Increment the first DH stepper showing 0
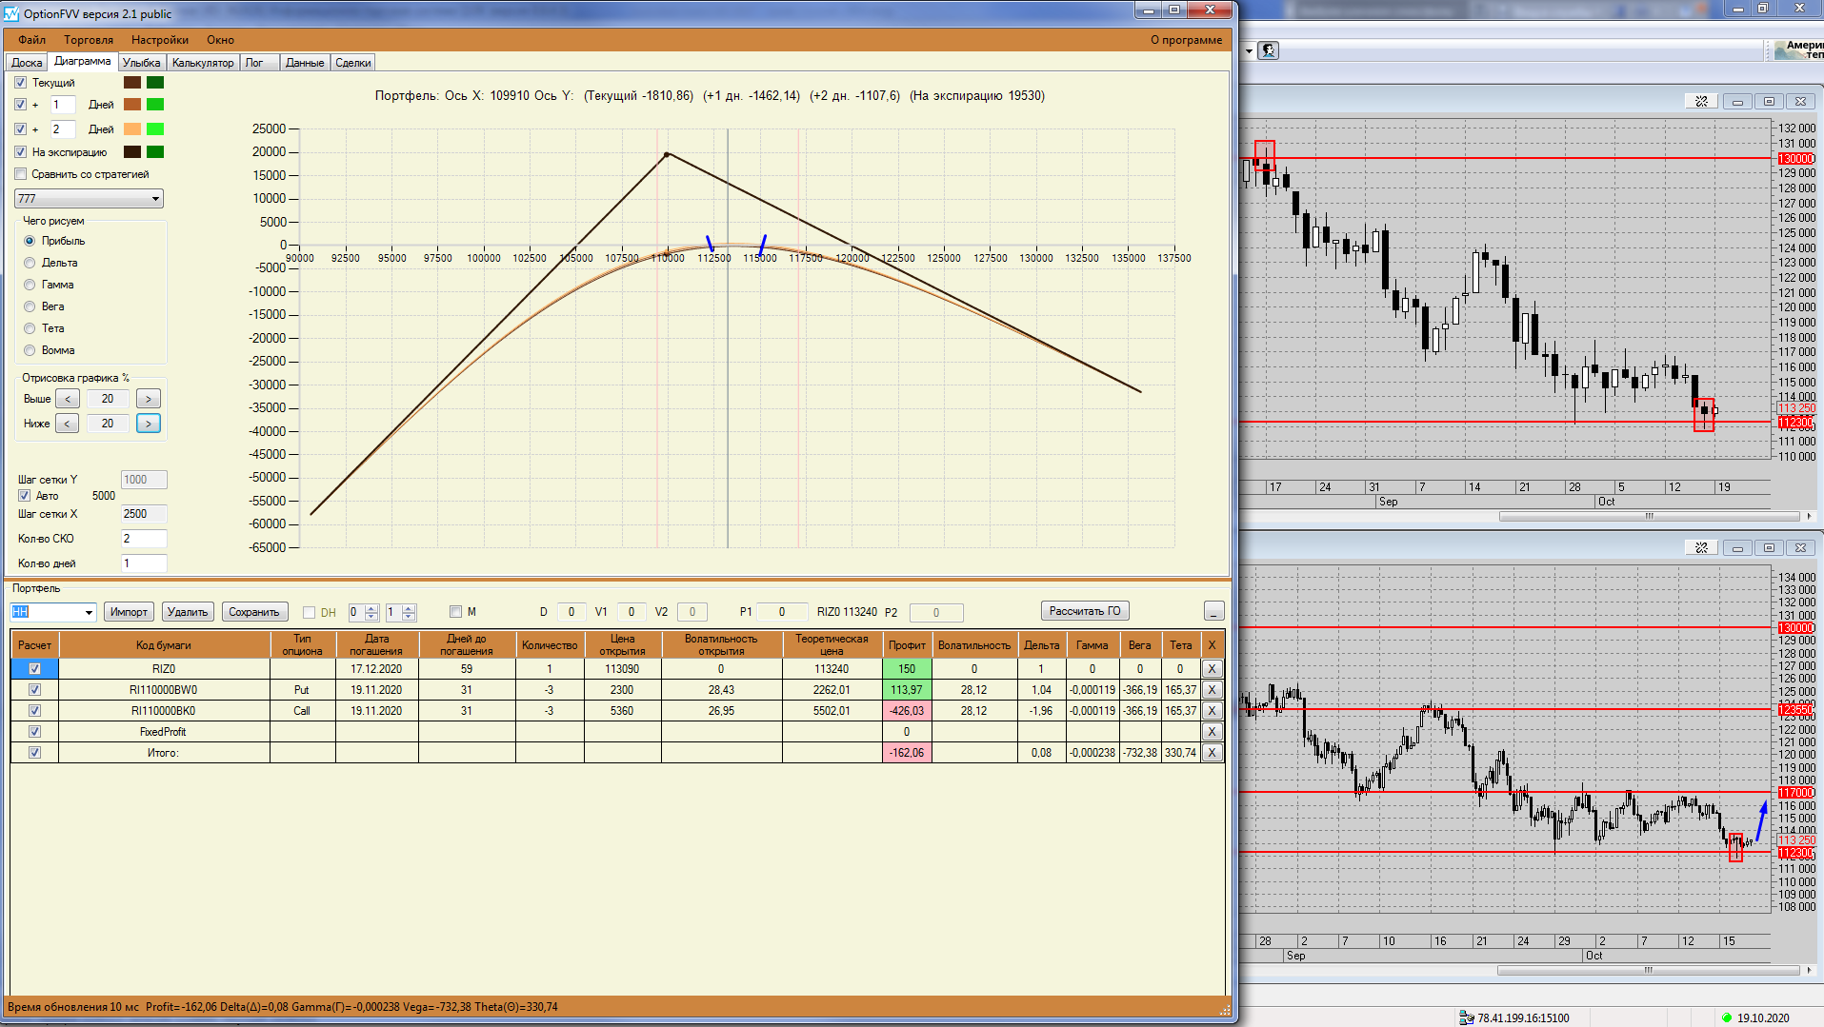 point(371,608)
